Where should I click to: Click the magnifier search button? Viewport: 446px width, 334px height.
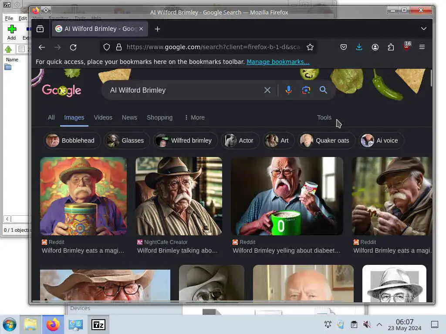pos(324,90)
